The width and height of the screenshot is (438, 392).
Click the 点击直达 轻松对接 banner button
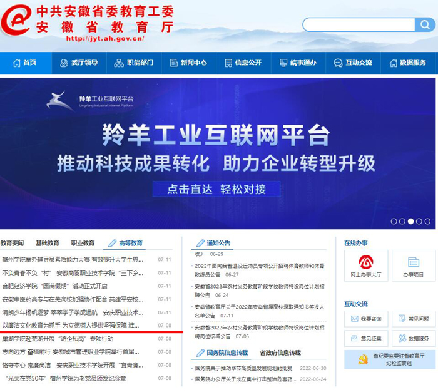[216, 189]
